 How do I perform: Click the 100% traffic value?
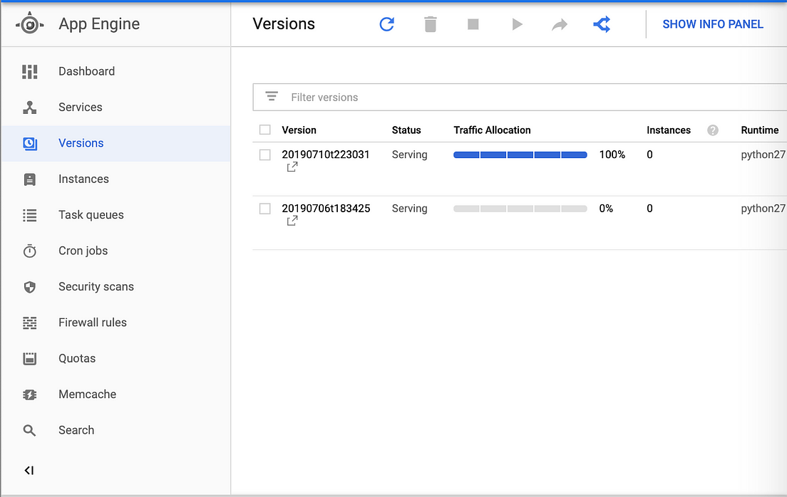click(x=612, y=155)
